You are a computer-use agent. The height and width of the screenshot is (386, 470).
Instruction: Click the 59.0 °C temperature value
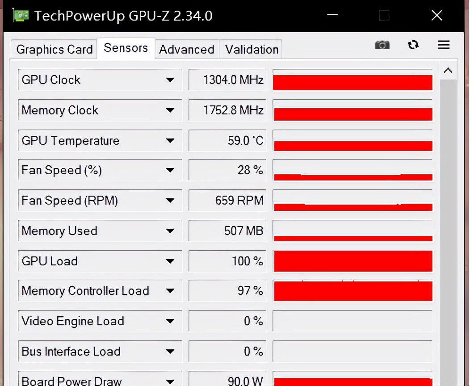pyautogui.click(x=227, y=141)
